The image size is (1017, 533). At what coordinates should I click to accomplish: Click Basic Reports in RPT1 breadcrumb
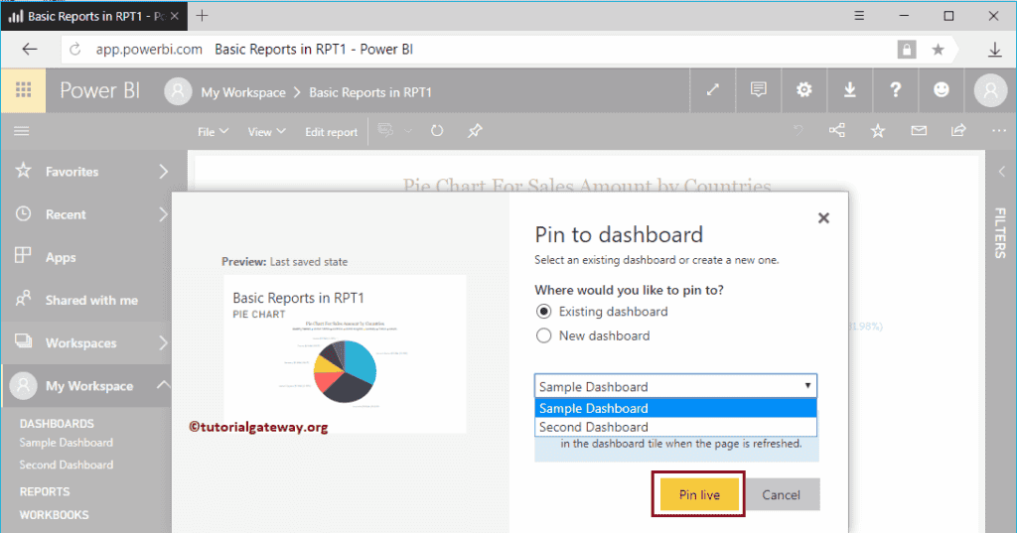click(370, 92)
